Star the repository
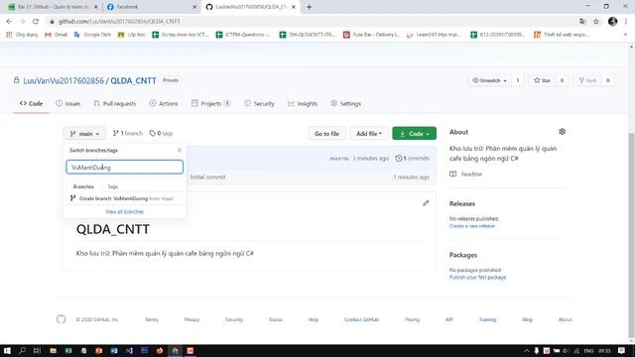The height and width of the screenshot is (357, 635). point(543,80)
